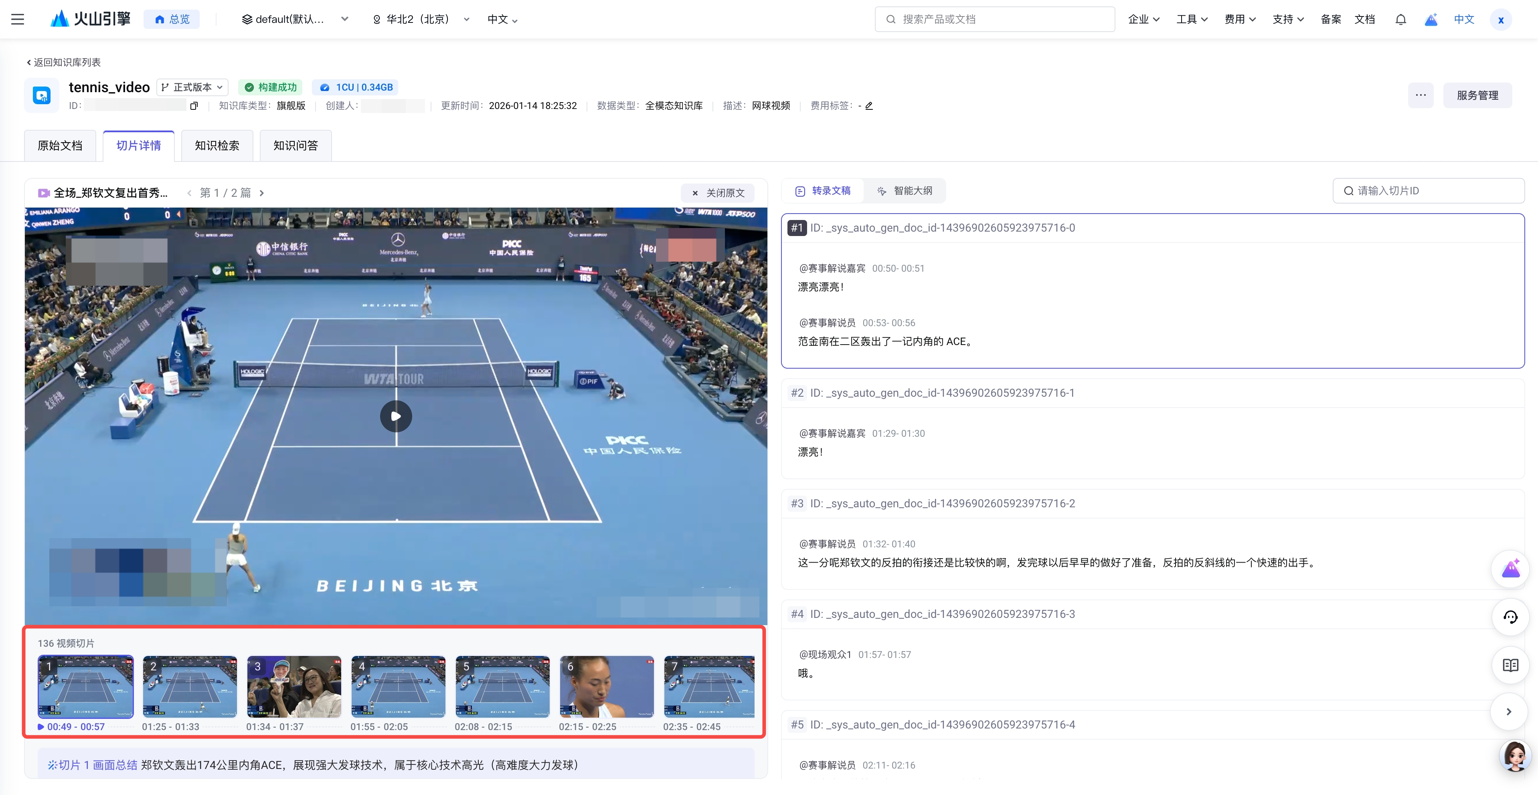This screenshot has height=795, width=1538.
Task: Switch to the 知识检索 tab
Action: click(x=217, y=145)
